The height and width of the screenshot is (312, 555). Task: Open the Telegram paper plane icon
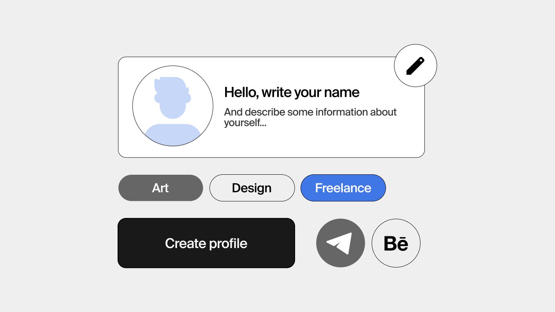pyautogui.click(x=340, y=243)
